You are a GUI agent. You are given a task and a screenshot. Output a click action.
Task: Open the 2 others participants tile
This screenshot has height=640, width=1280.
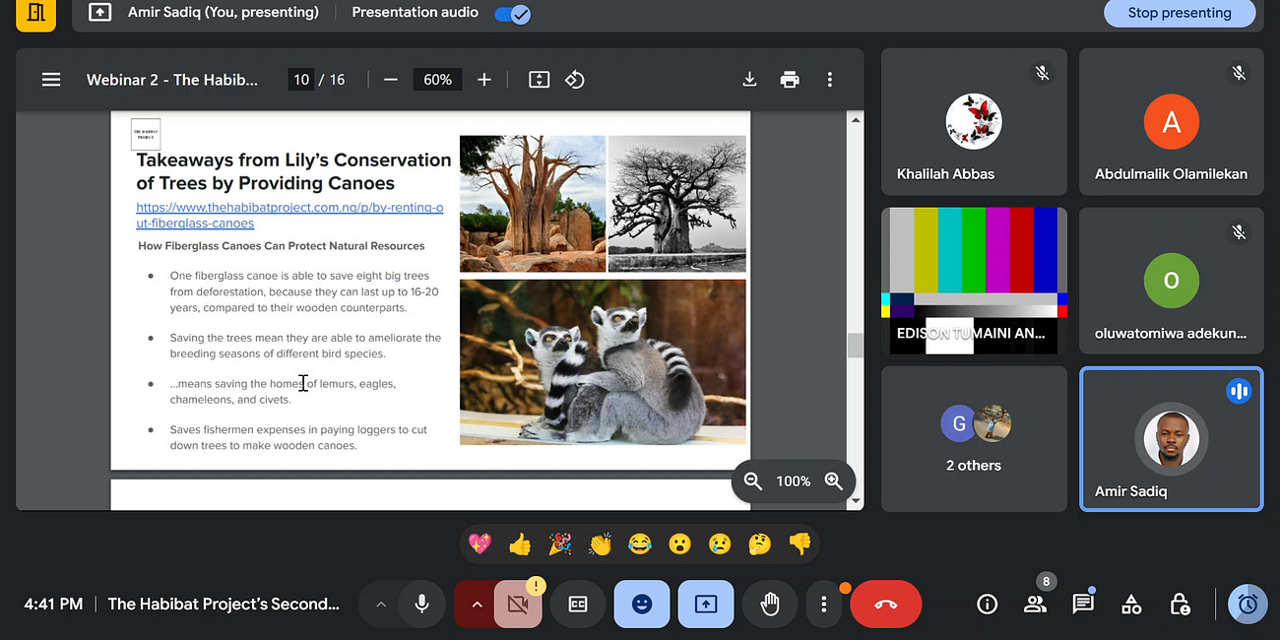tap(974, 439)
